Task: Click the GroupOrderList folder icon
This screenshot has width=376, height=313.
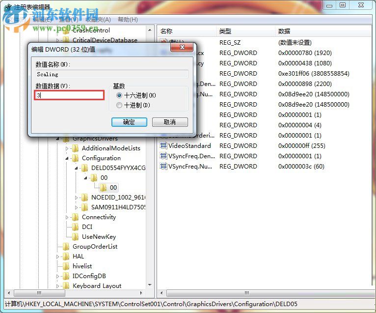Action: point(66,247)
